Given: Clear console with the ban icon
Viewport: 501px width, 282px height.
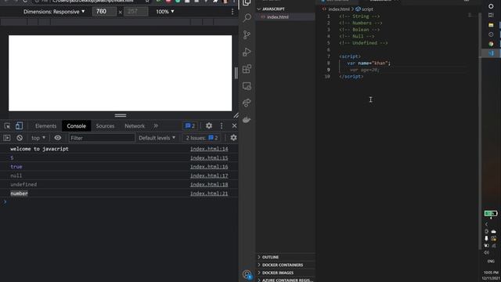Looking at the screenshot, I should point(20,138).
